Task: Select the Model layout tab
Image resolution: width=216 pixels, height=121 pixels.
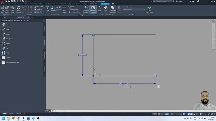Action: (x=4, y=114)
